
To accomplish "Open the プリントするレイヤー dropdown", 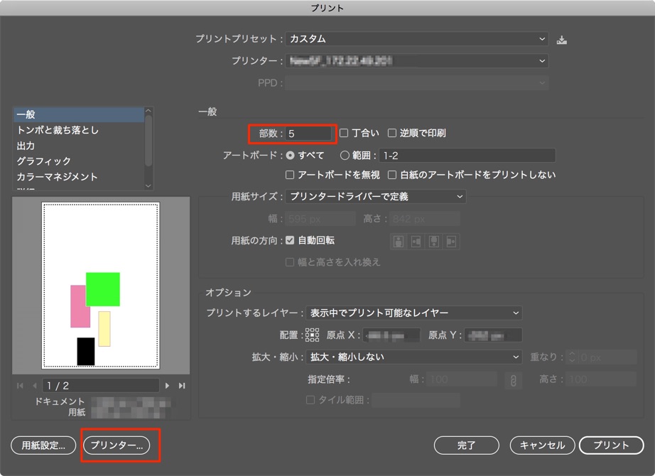I will coord(413,313).
